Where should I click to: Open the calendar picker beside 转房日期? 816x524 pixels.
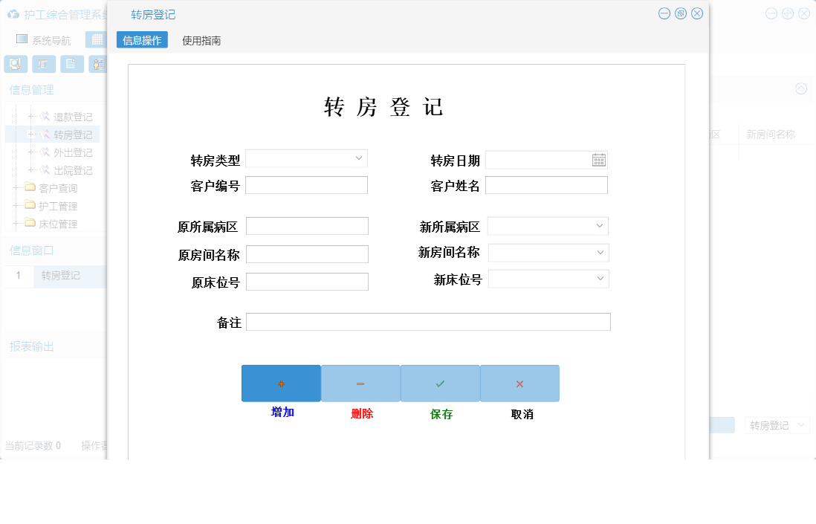click(x=598, y=159)
